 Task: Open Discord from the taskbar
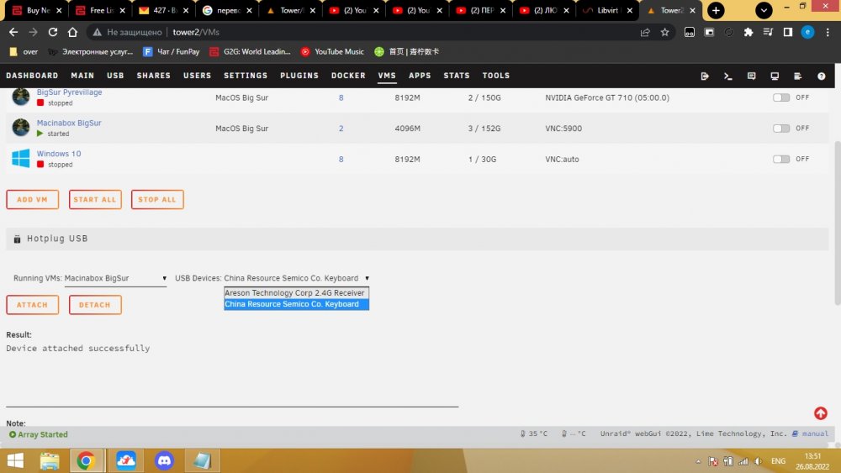pos(164,460)
